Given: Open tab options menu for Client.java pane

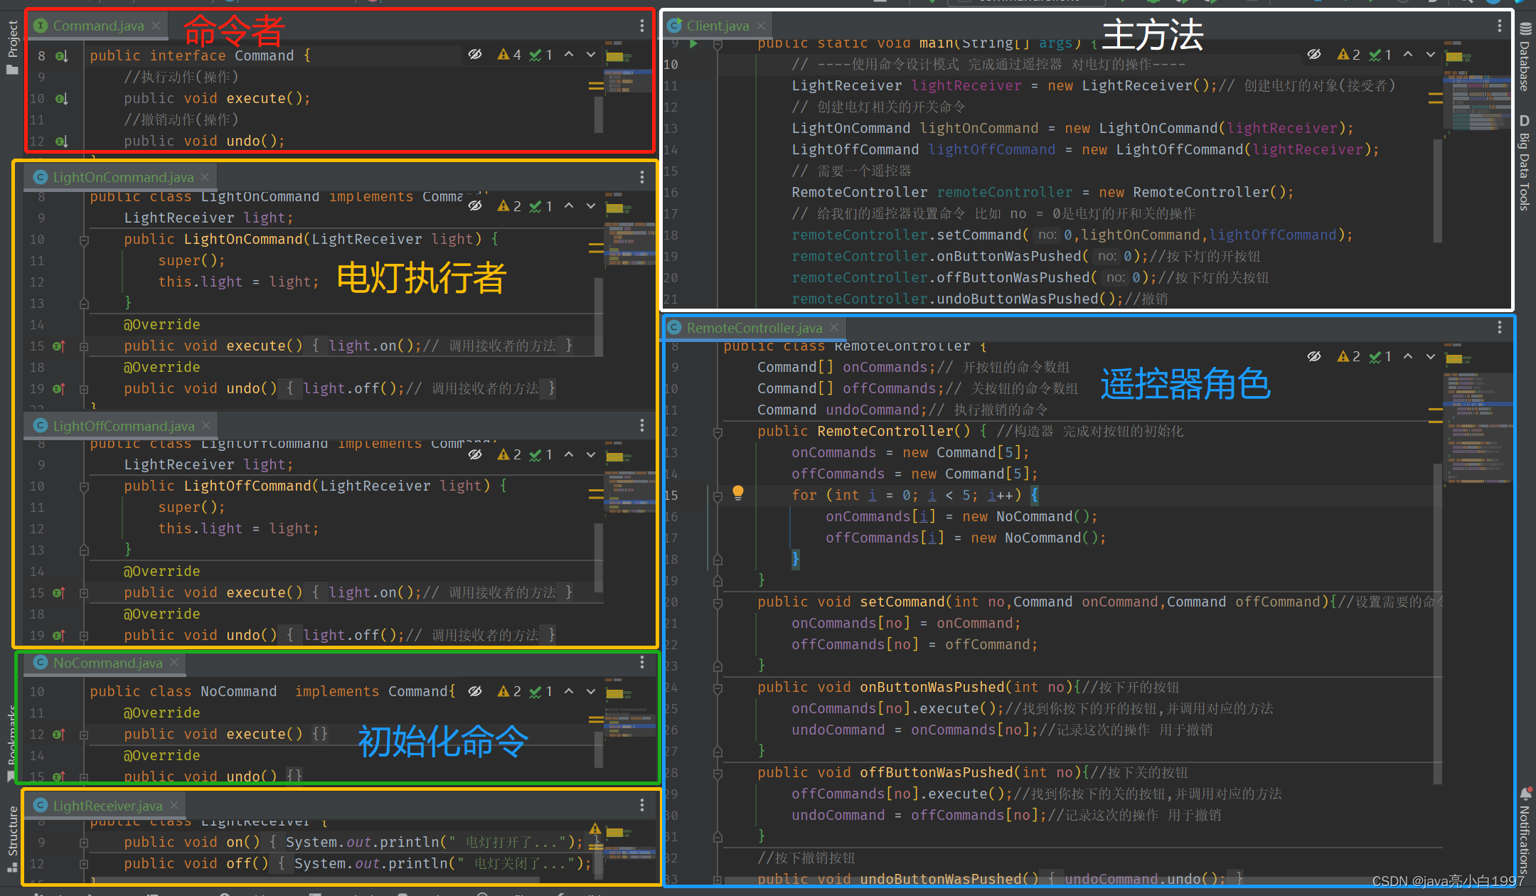Looking at the screenshot, I should coord(1500,26).
